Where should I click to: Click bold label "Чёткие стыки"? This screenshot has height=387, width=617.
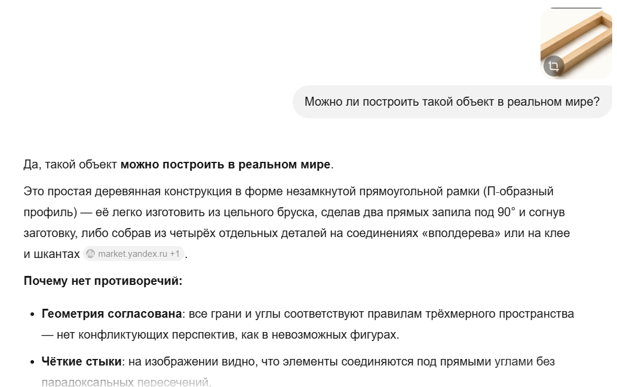[81, 361]
